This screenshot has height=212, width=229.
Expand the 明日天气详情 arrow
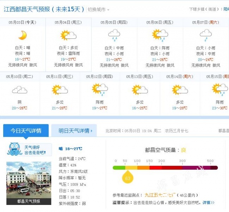pos(92,131)
